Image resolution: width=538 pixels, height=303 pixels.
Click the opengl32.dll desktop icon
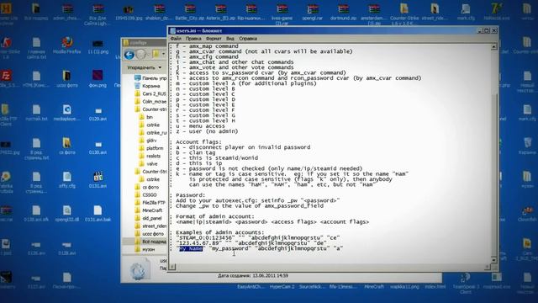tap(67, 214)
